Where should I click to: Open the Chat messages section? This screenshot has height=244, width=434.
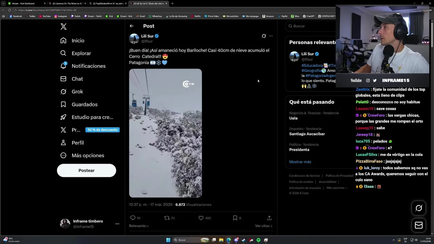pos(72,79)
